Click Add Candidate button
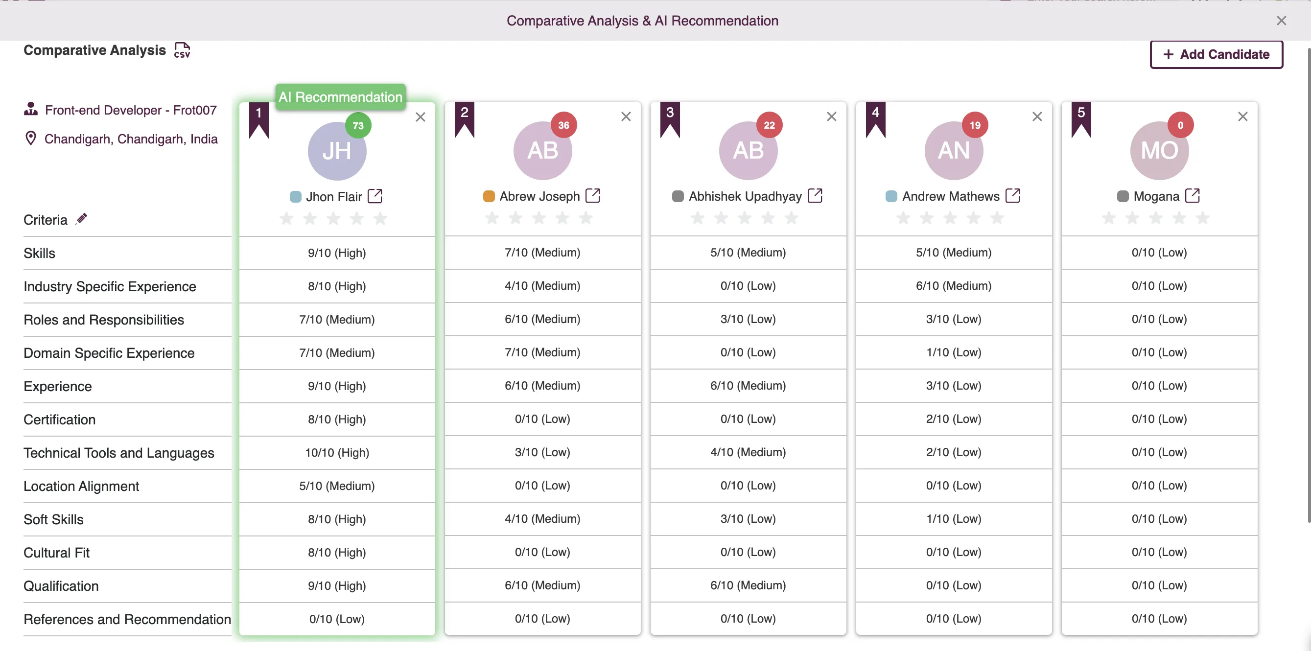 (1216, 54)
